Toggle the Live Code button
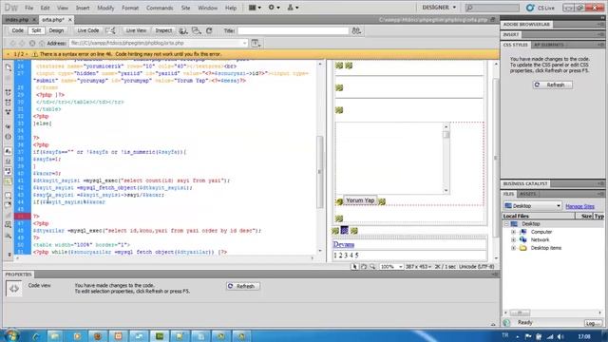Viewport: 608px width, 342px height. tap(88, 30)
